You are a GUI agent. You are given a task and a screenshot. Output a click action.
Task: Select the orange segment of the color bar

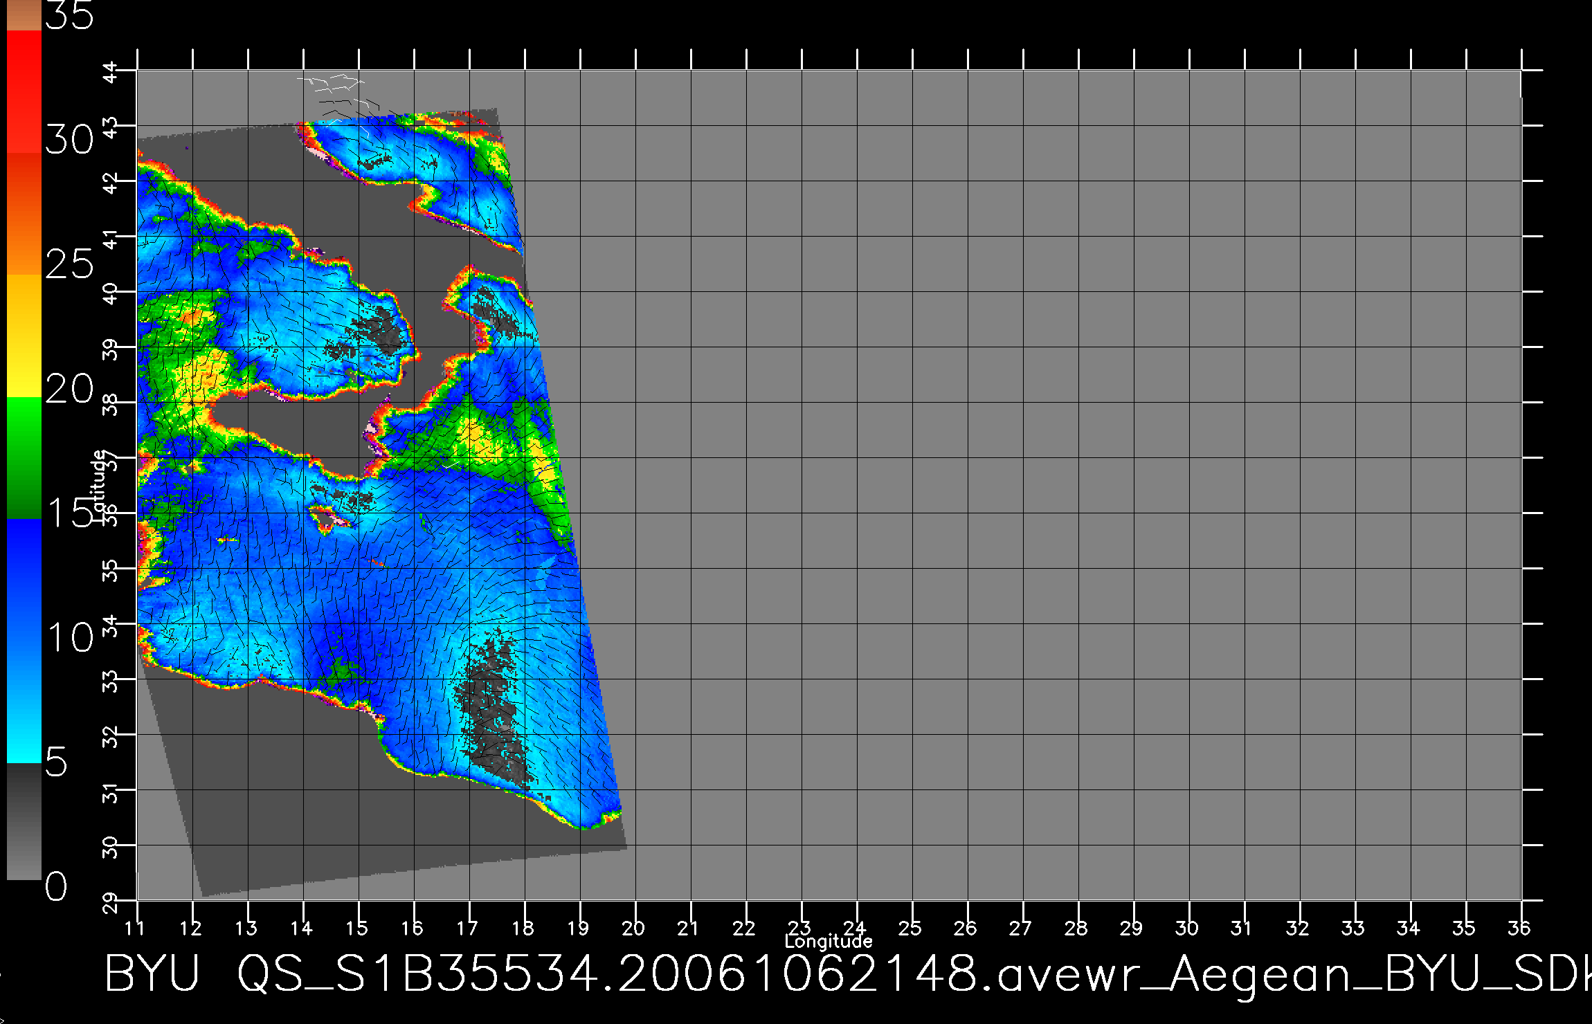(x=24, y=214)
